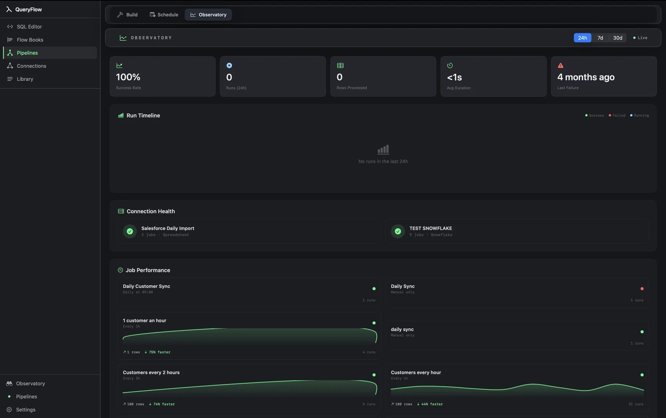Click the Success legend entry
Screen dimensions: 666x418
[594, 115]
